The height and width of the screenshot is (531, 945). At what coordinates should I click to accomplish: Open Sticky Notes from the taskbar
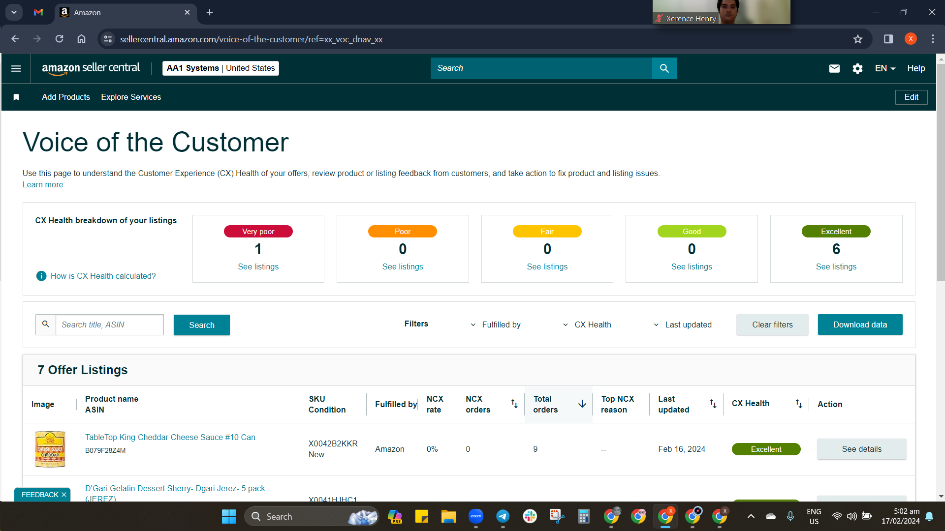pyautogui.click(x=421, y=516)
